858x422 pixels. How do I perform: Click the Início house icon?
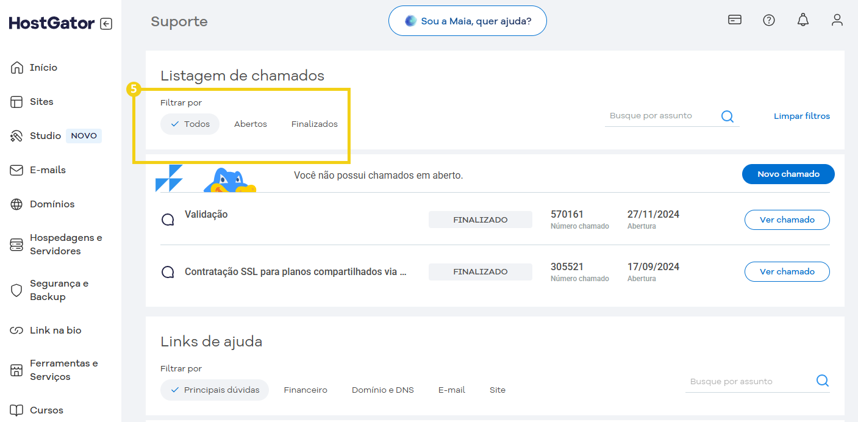[16, 68]
